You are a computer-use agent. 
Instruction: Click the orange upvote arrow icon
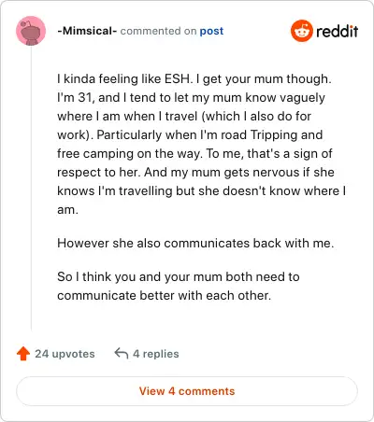(23, 354)
